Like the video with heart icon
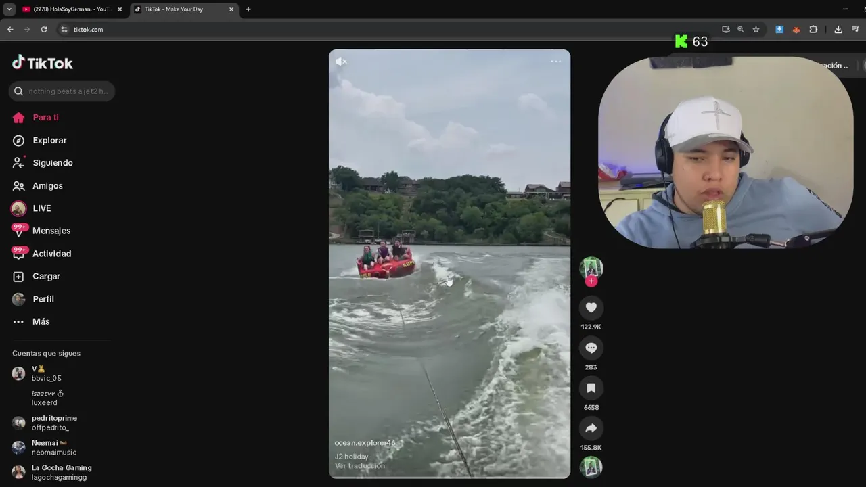The height and width of the screenshot is (487, 866). coord(591,308)
